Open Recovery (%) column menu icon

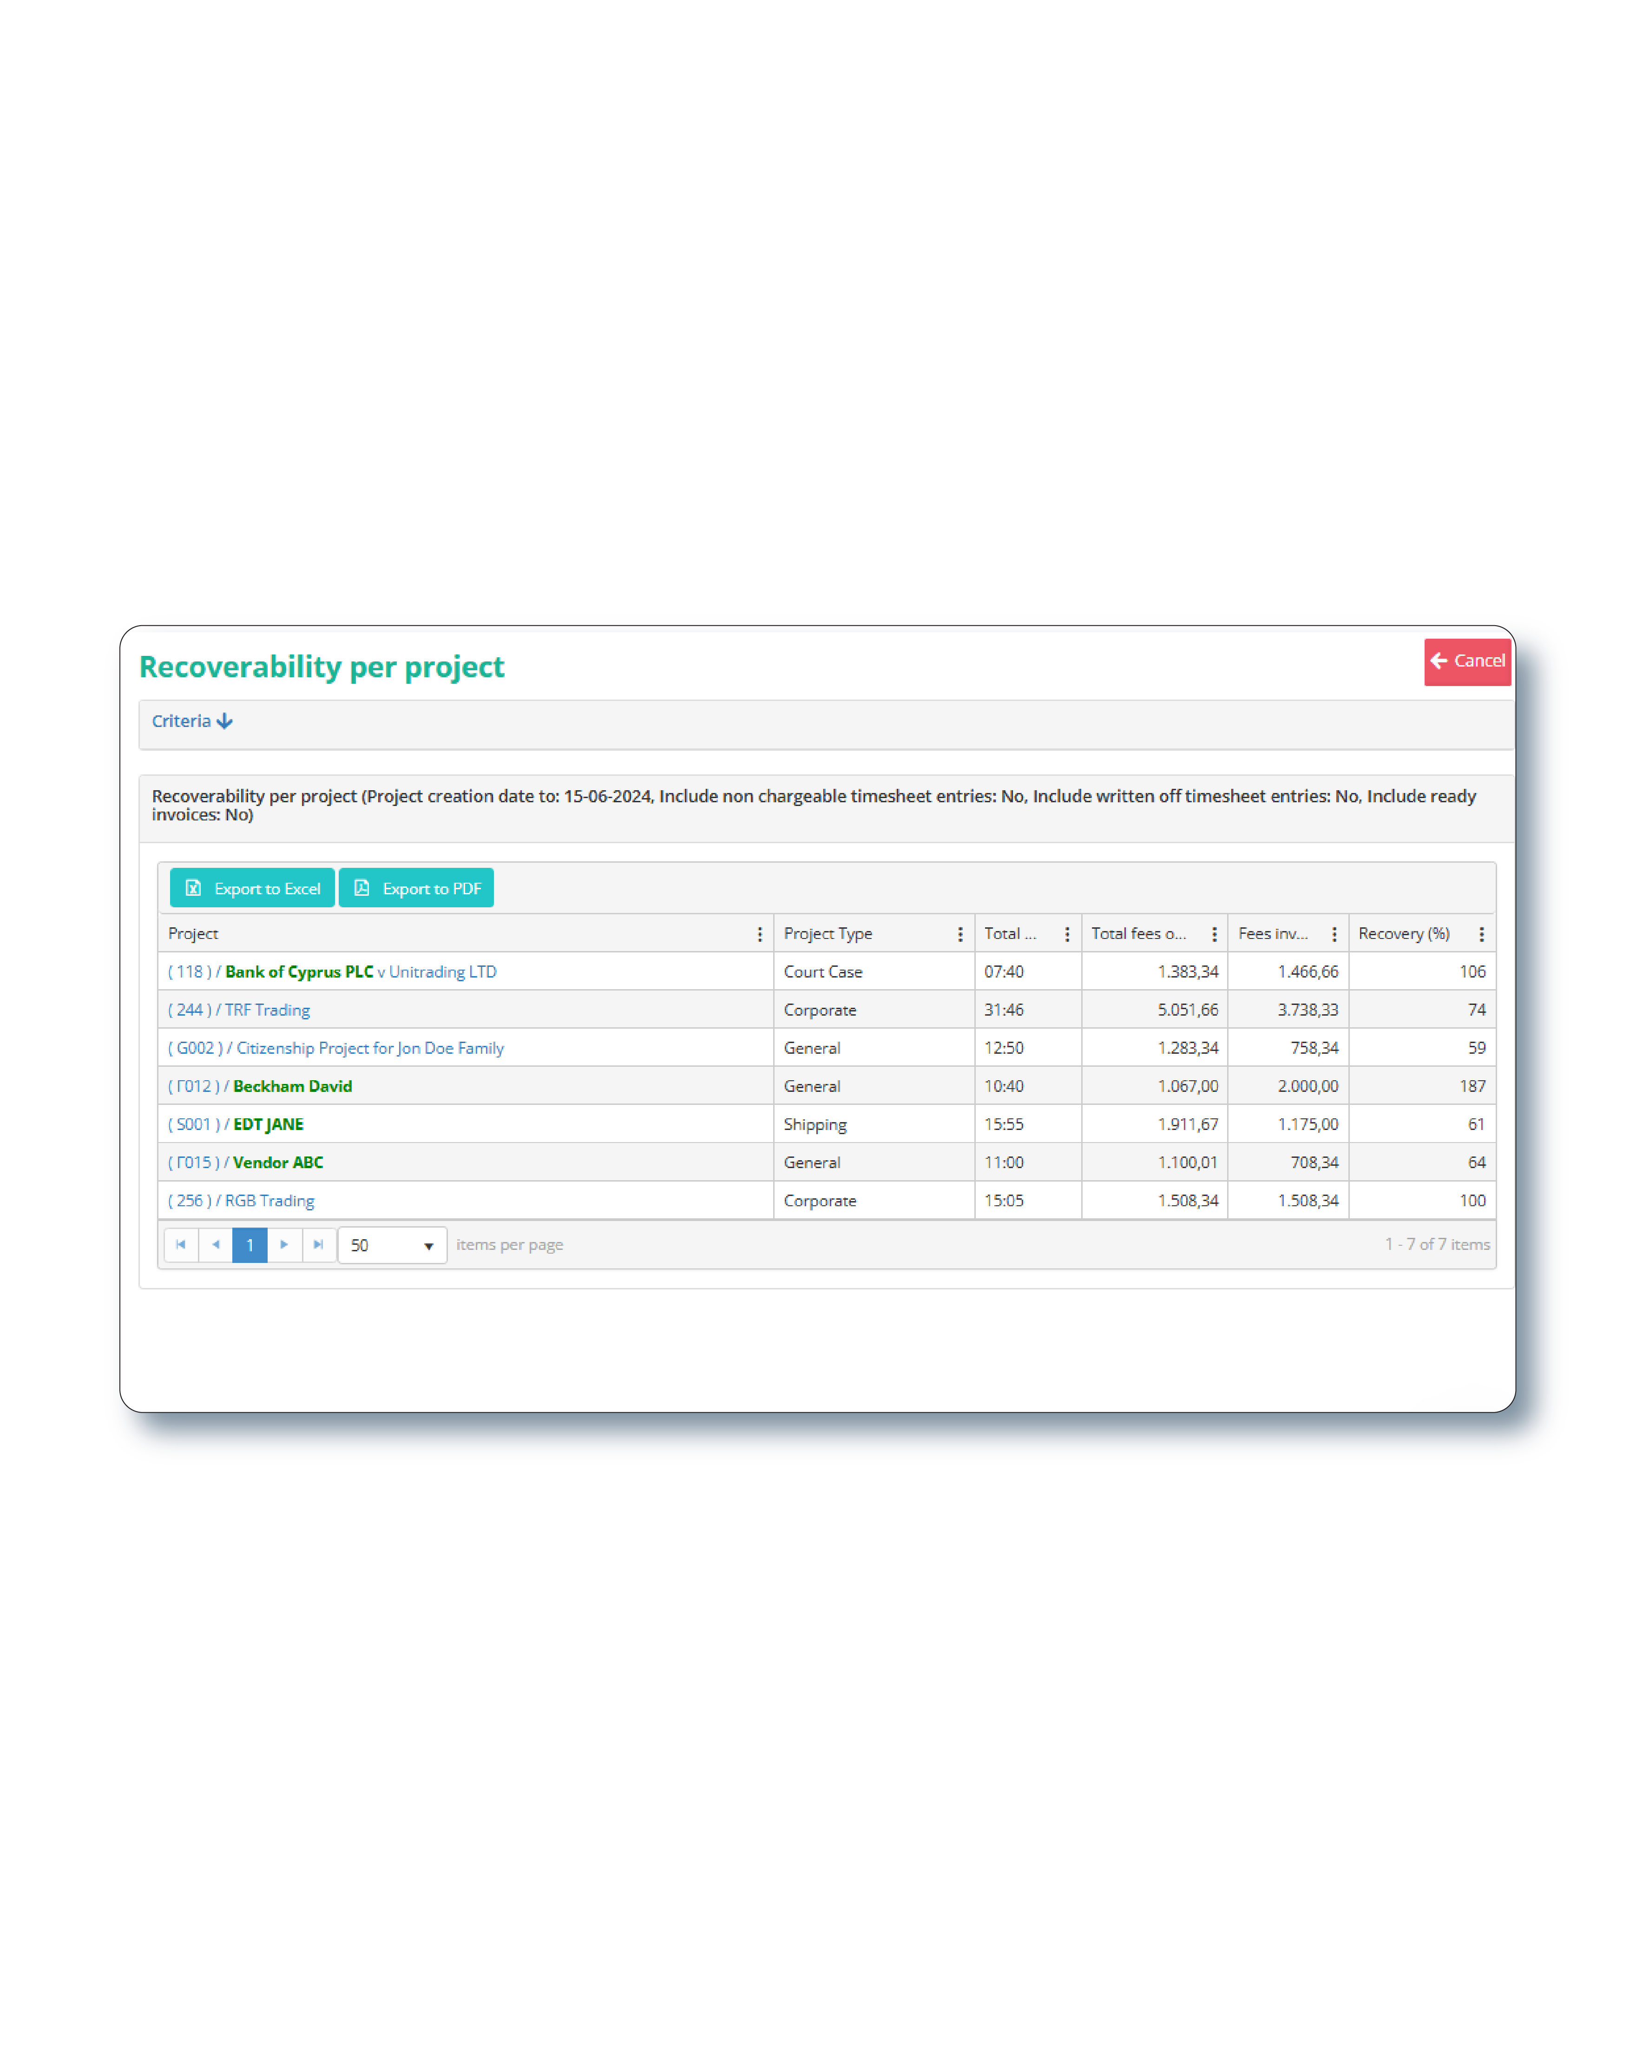coord(1481,934)
